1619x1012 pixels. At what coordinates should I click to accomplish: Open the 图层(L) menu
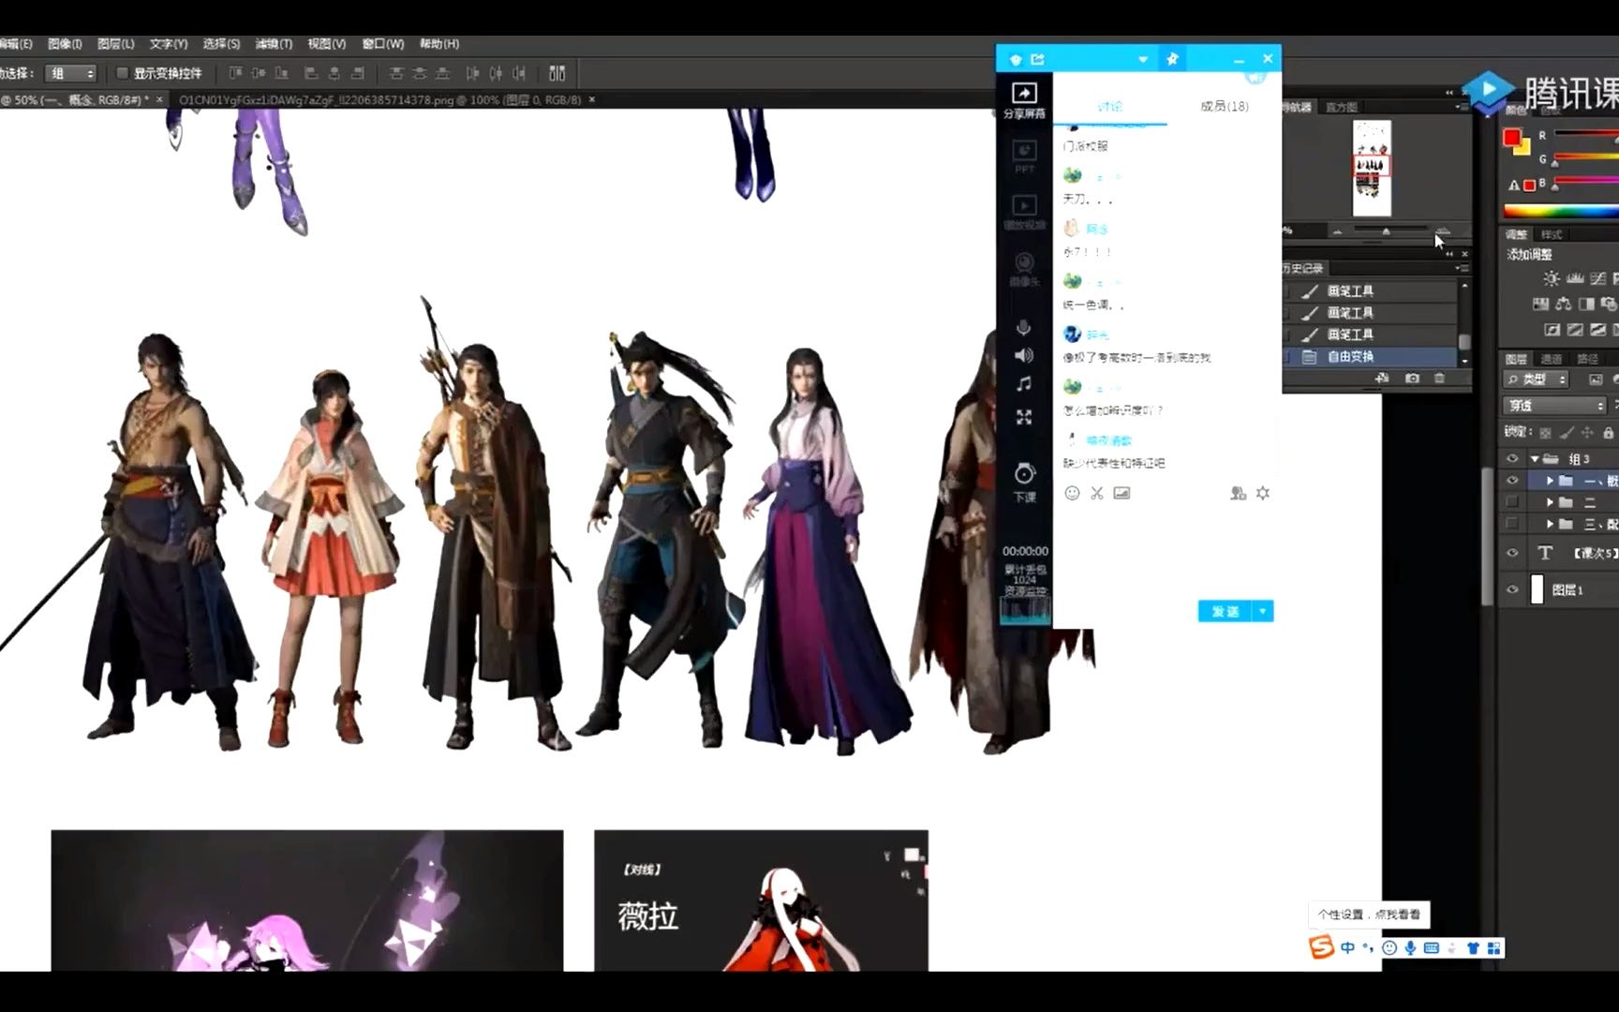coord(116,44)
